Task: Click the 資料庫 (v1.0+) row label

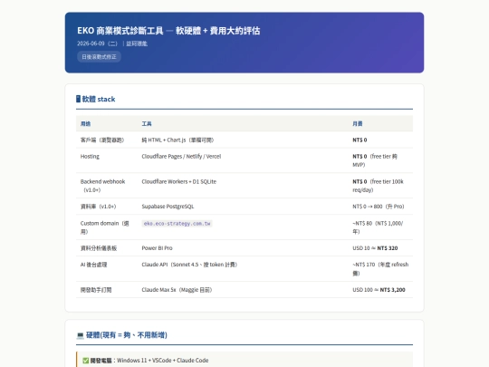Action: click(x=98, y=207)
